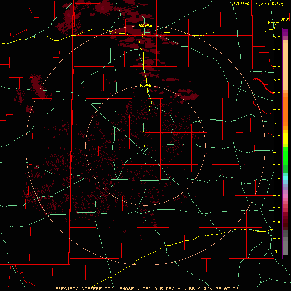
Task: Click the 2.6 scale value
Action: (x=276, y=166)
